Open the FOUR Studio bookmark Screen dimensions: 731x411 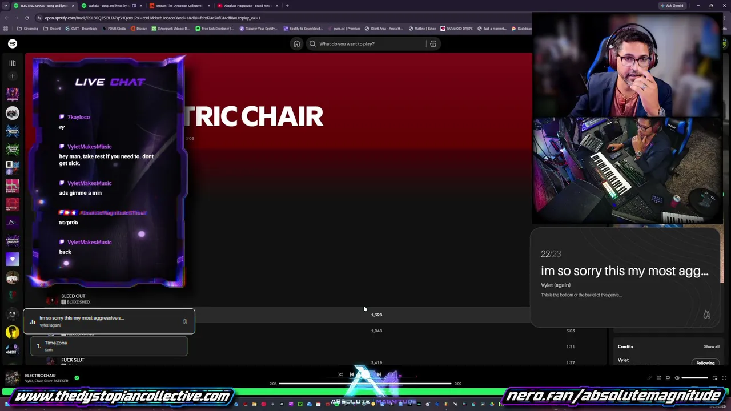point(114,29)
